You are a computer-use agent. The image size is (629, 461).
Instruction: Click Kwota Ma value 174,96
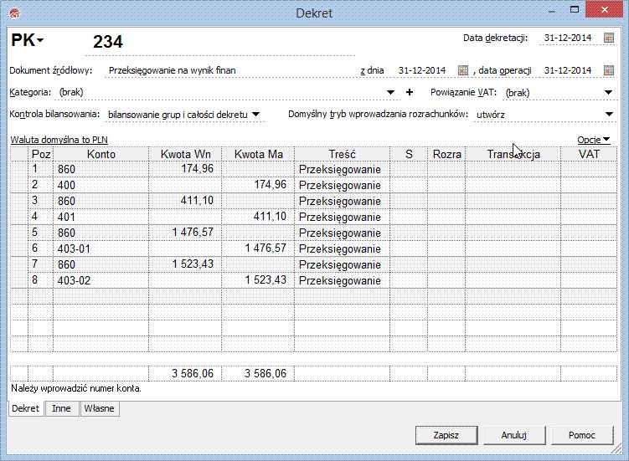(270, 184)
